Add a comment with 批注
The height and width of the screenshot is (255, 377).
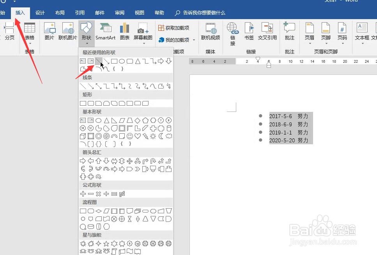pos(290,31)
